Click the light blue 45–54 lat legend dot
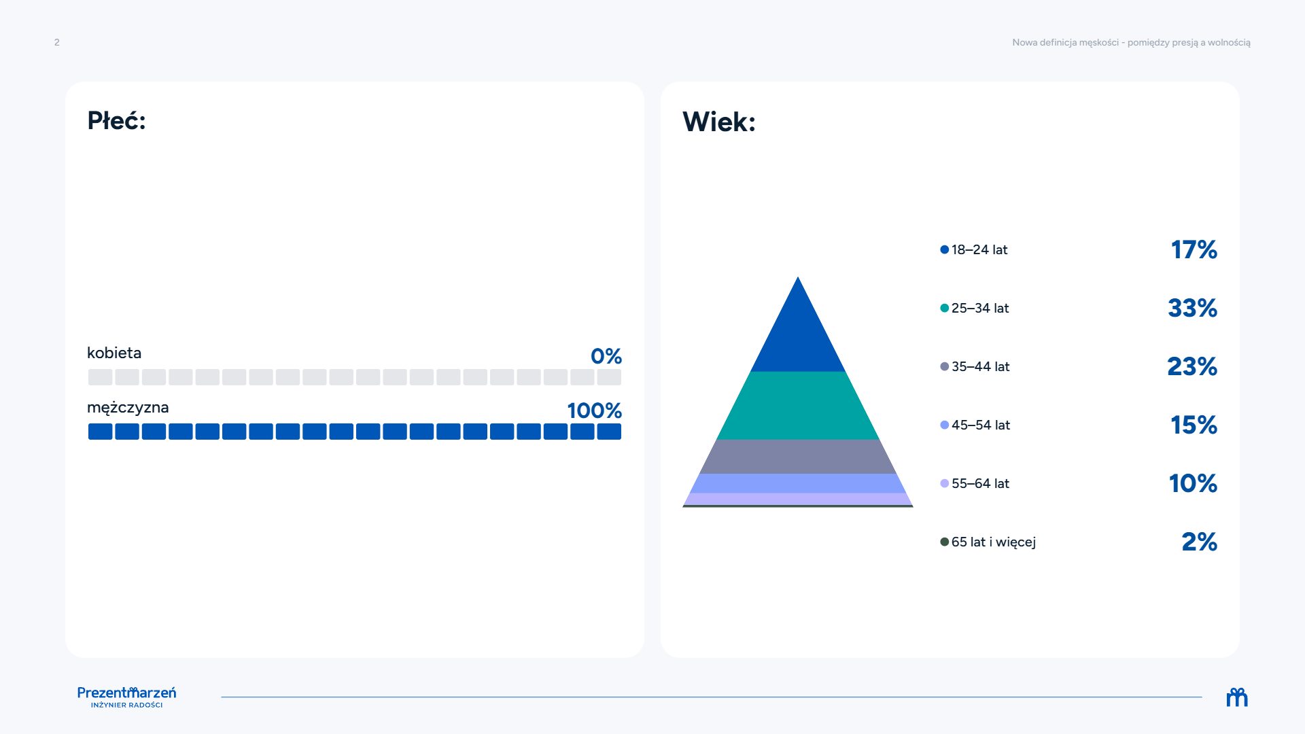 (944, 425)
